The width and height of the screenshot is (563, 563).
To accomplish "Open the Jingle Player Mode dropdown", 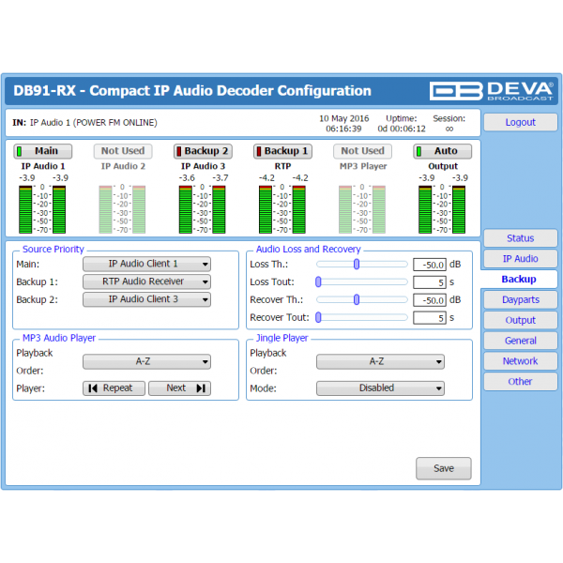I will coord(380,388).
